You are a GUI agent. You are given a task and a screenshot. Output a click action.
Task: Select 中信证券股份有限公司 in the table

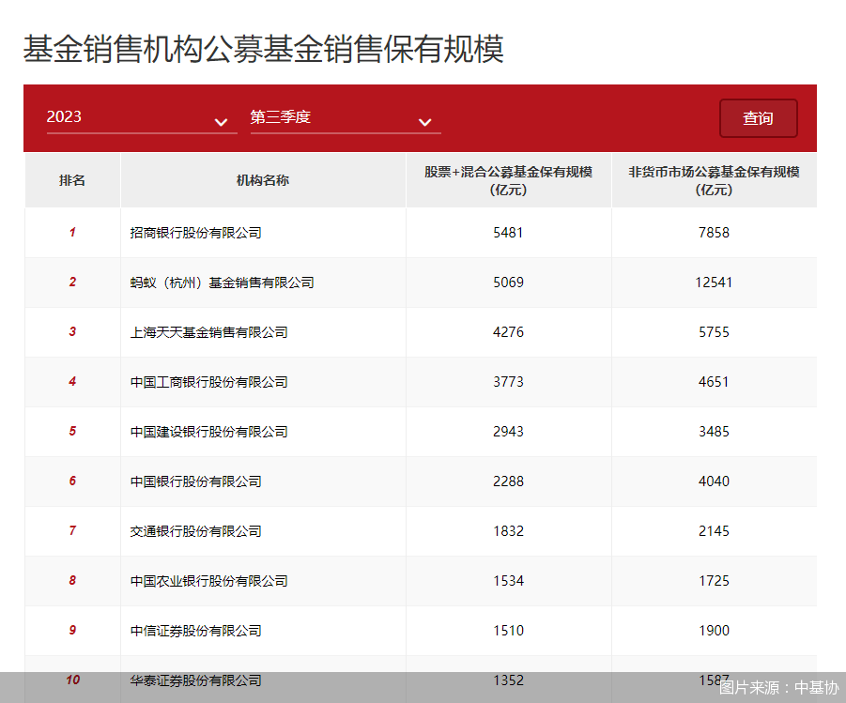(x=196, y=631)
